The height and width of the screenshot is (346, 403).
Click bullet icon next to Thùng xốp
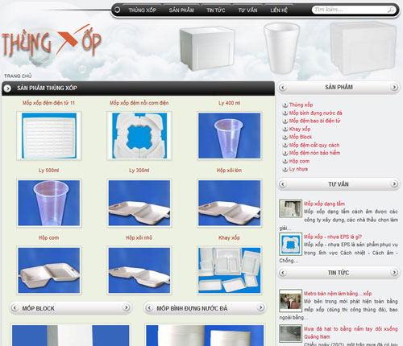[x=285, y=105]
